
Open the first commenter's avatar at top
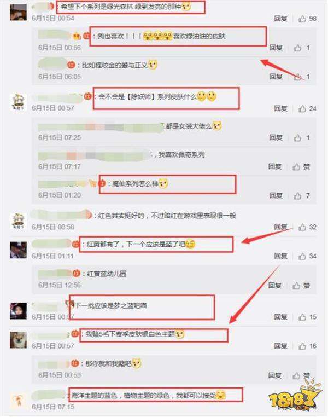[19, 12]
